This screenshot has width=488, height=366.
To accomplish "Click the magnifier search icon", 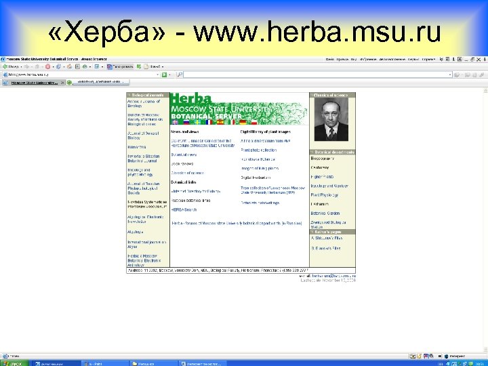I will 180,75.
